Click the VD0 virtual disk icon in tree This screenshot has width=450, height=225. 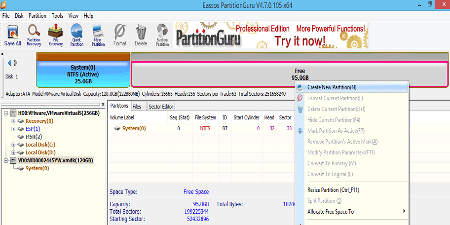coord(13,160)
